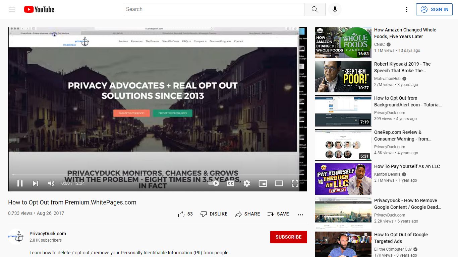This screenshot has height=257, width=458.
Task: Click the video time display 0:00 / 12:04
Action: point(73,183)
